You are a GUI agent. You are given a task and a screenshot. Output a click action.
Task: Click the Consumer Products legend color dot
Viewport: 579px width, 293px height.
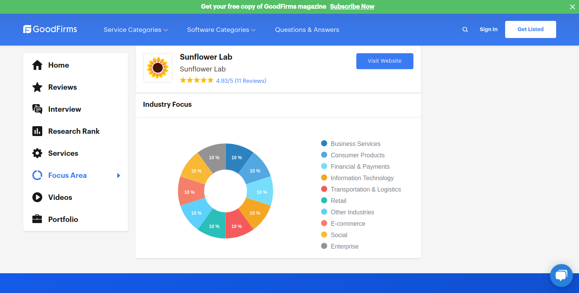point(324,155)
